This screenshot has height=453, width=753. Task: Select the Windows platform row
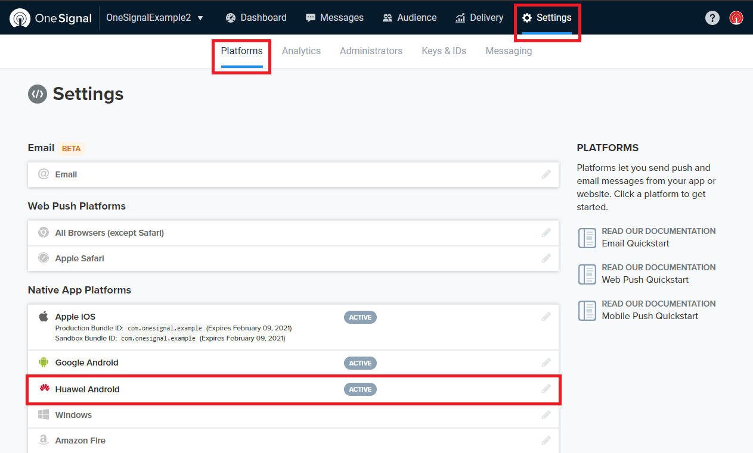(x=293, y=415)
